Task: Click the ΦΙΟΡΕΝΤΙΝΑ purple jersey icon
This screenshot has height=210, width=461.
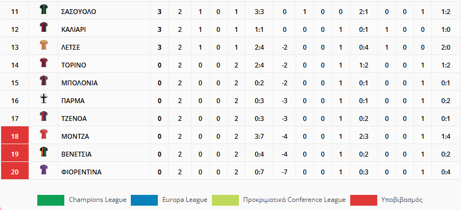Action: point(44,170)
